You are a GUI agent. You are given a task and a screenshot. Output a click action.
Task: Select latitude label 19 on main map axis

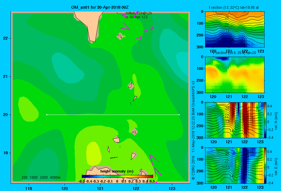coord(6,153)
